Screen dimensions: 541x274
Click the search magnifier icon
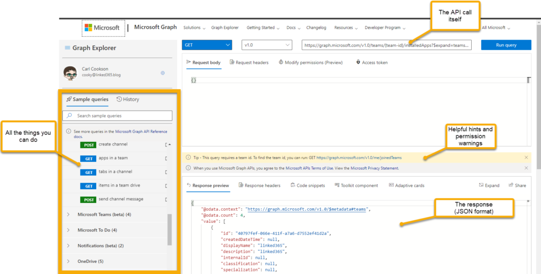click(x=69, y=115)
